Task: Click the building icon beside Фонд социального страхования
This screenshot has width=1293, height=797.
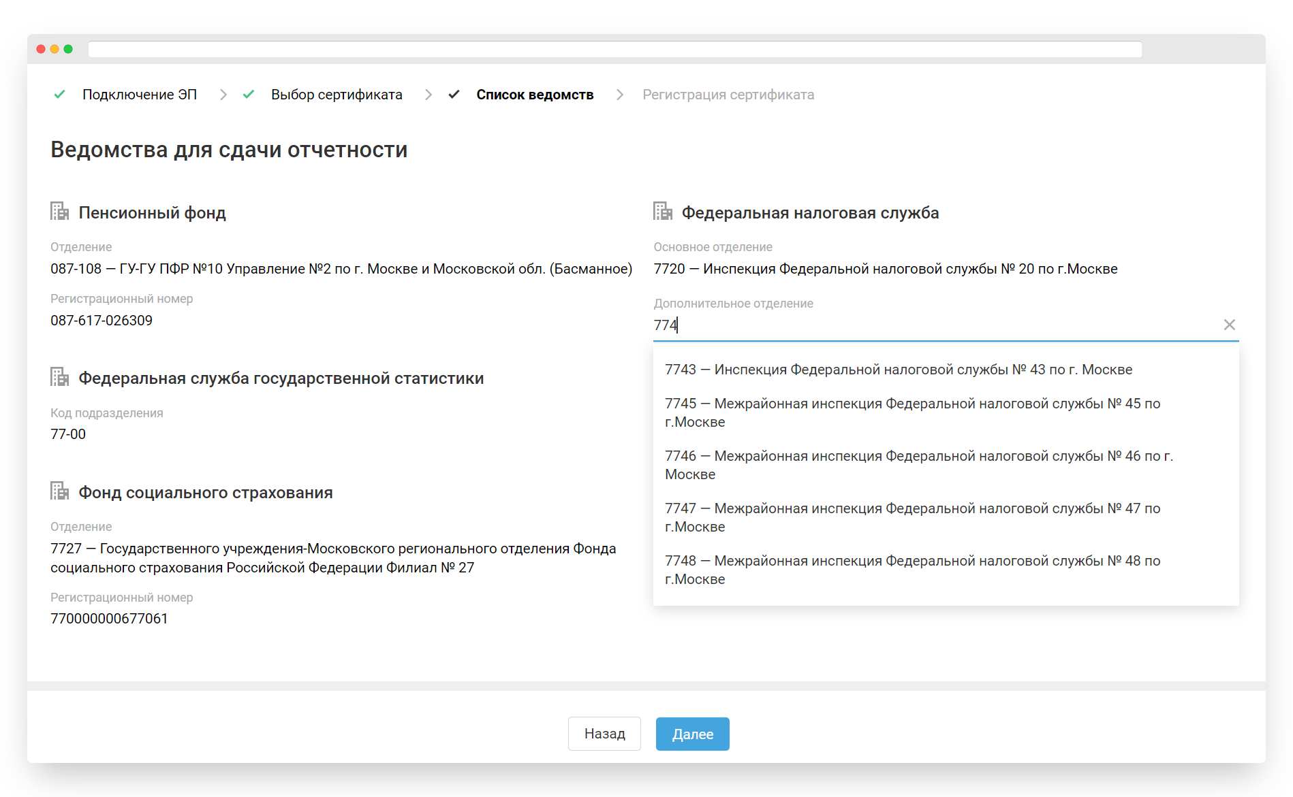Action: tap(60, 491)
